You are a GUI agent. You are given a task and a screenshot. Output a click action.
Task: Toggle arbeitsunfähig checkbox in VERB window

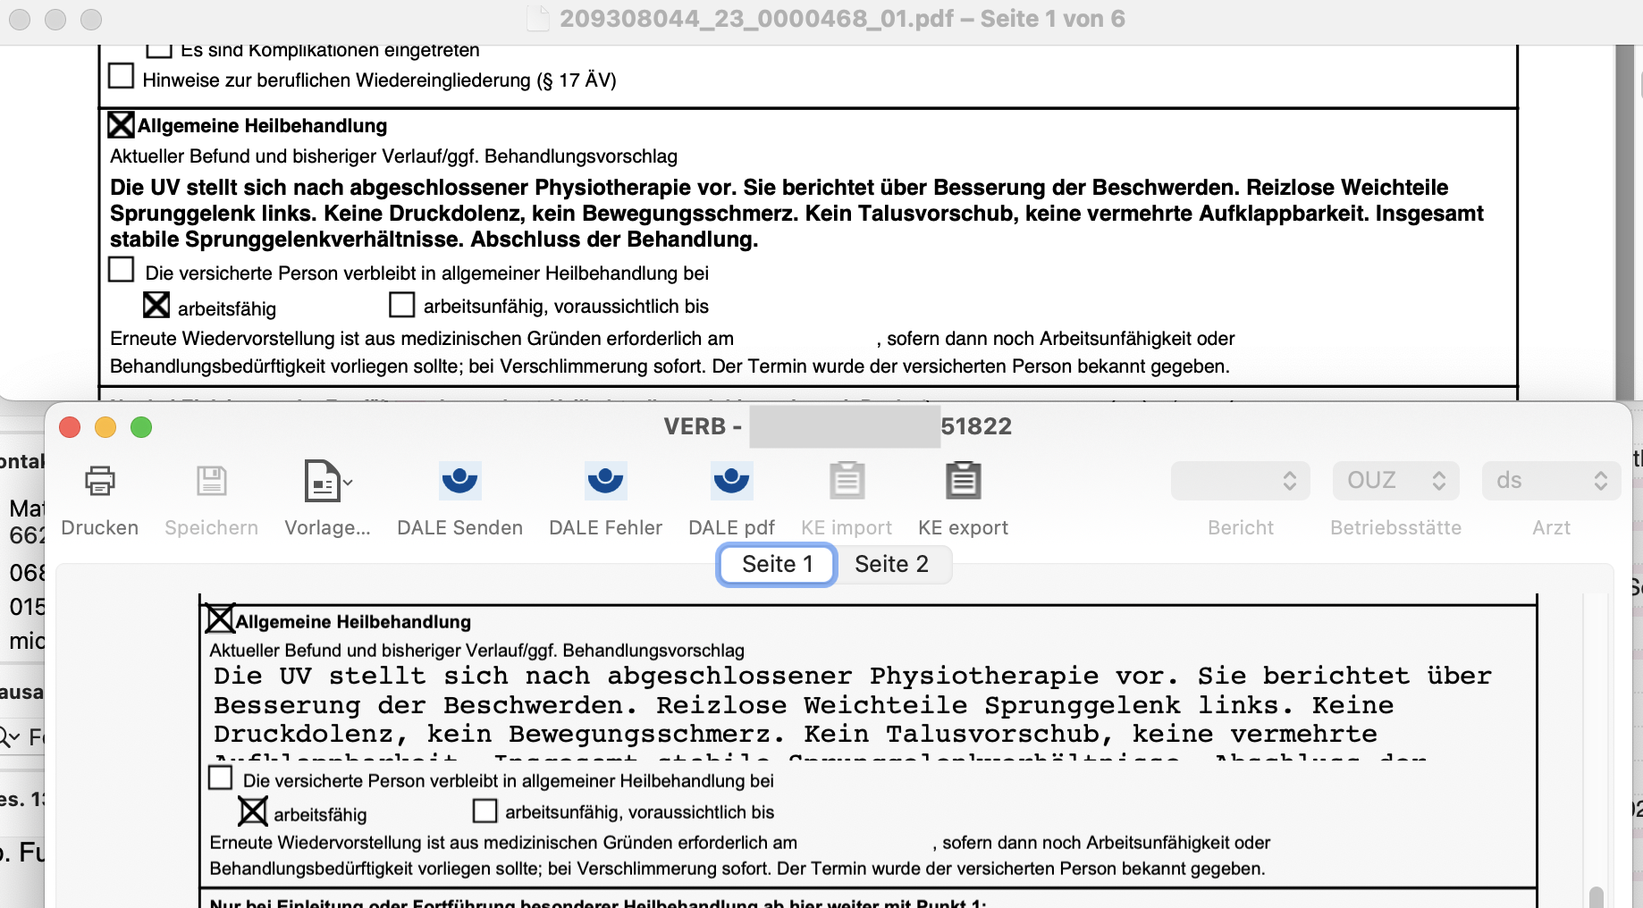pyautogui.click(x=484, y=811)
